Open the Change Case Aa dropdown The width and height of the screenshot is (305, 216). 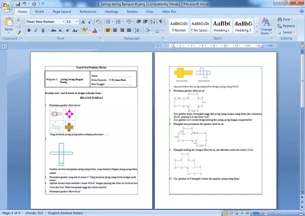[x=75, y=30]
